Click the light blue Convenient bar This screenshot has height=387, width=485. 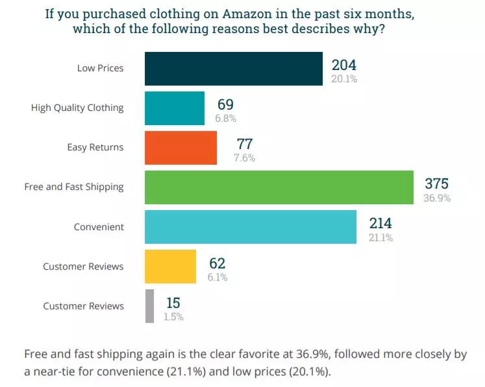[x=251, y=227]
